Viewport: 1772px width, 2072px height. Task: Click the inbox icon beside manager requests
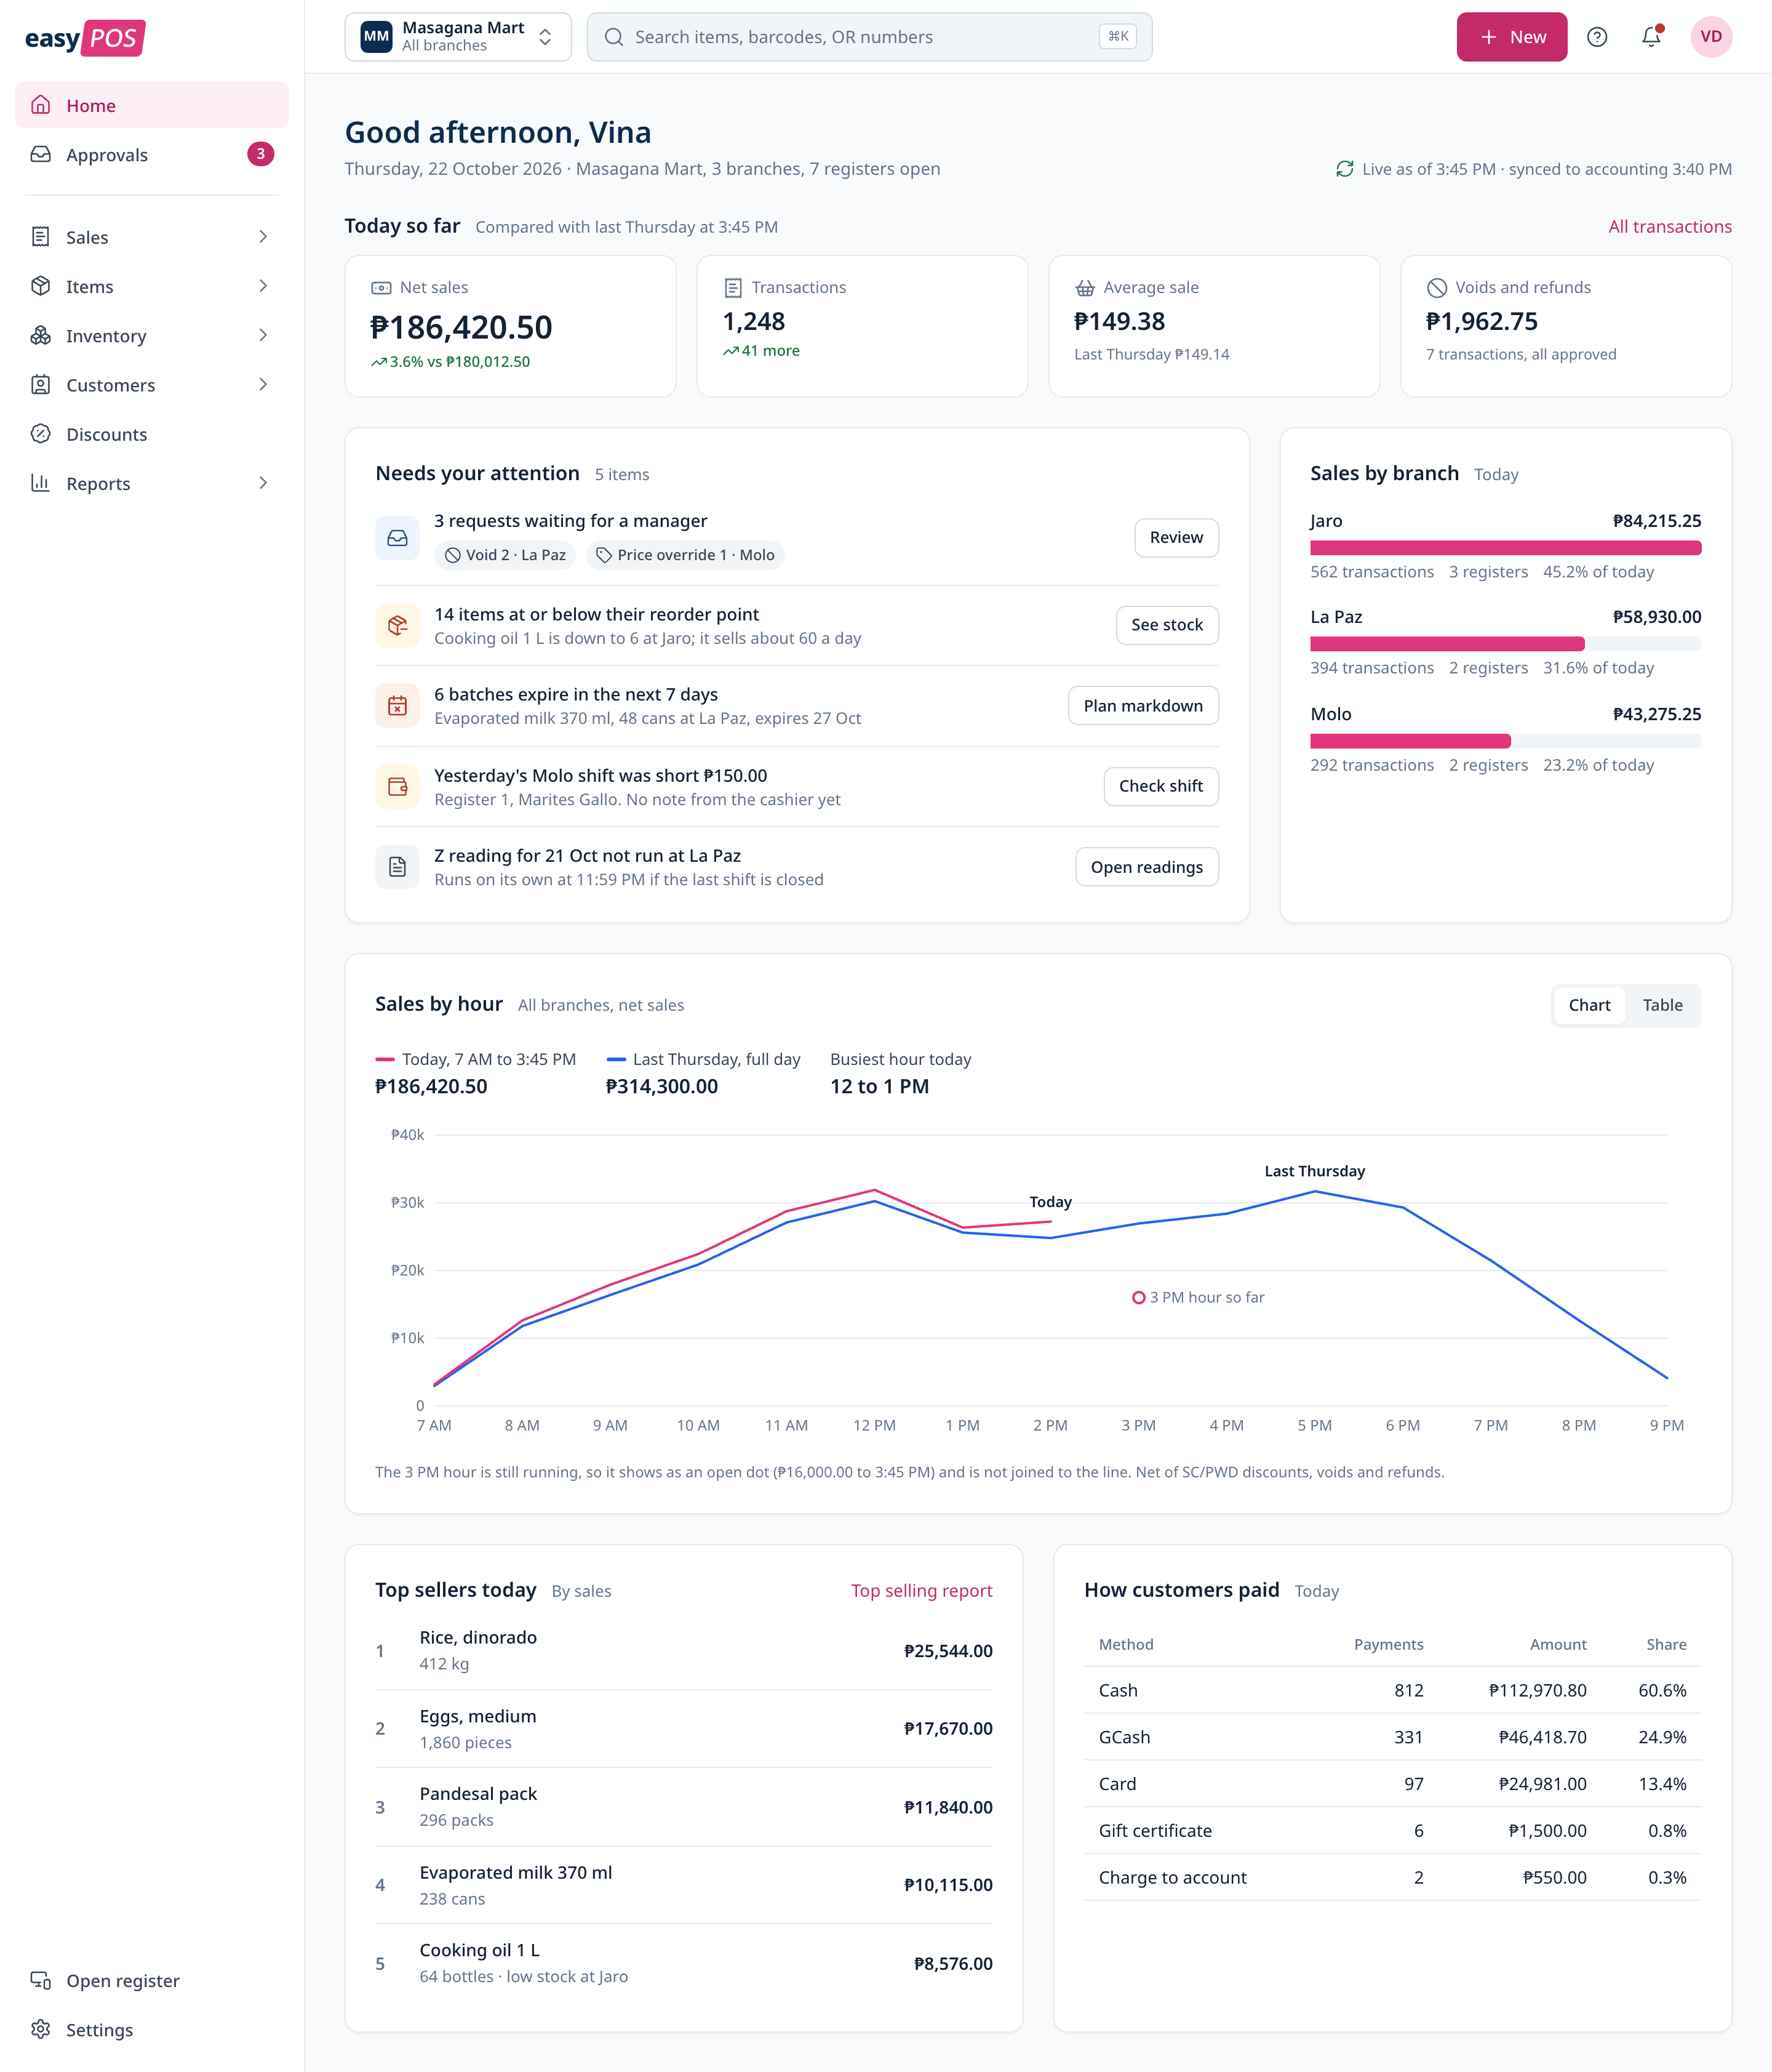coord(397,538)
